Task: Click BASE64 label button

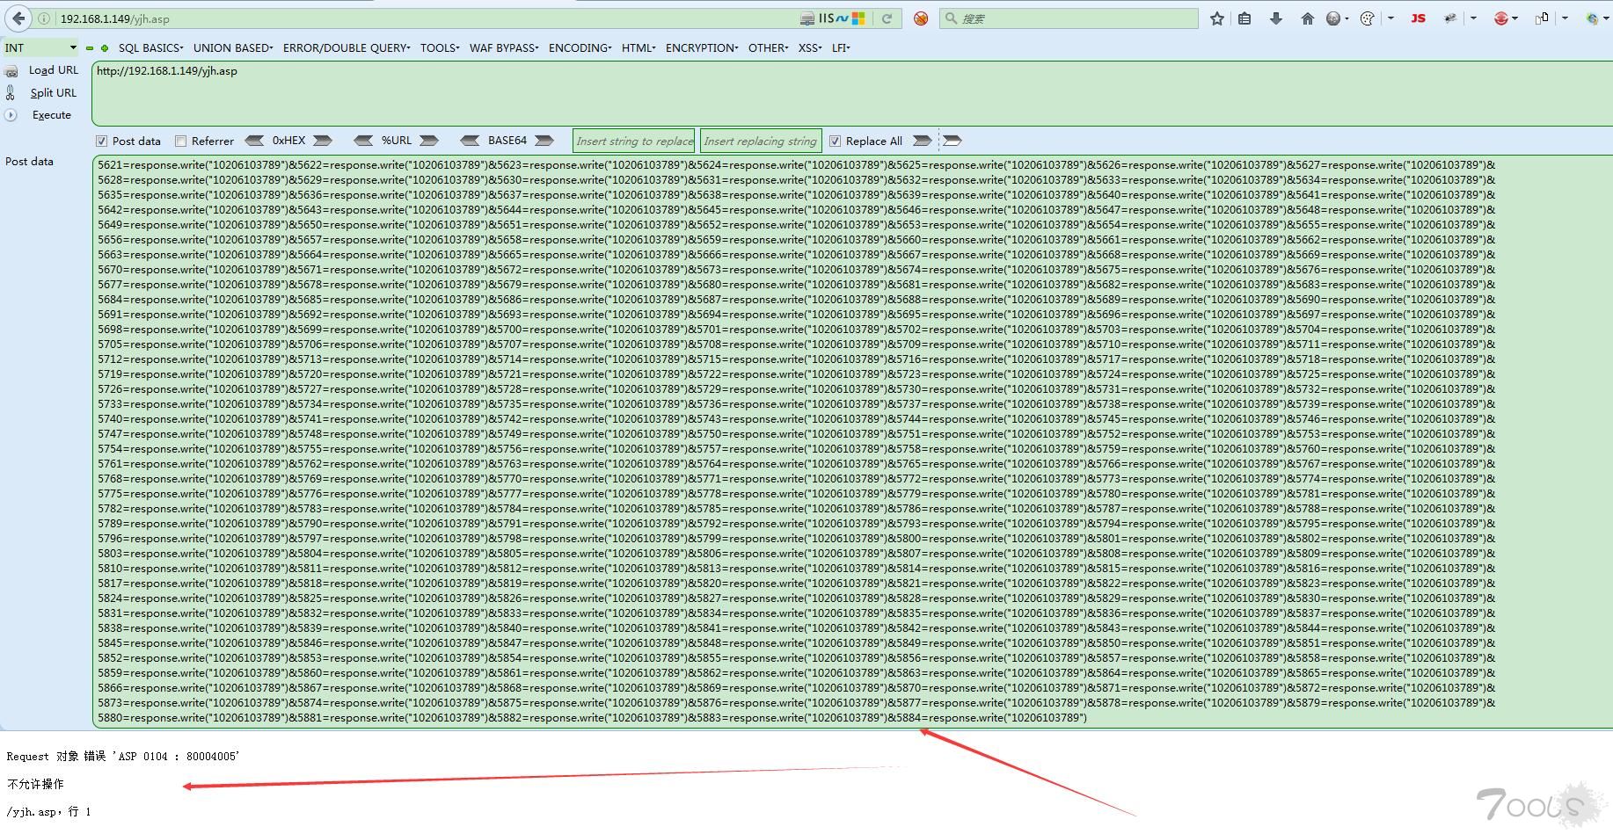Action: click(x=507, y=141)
